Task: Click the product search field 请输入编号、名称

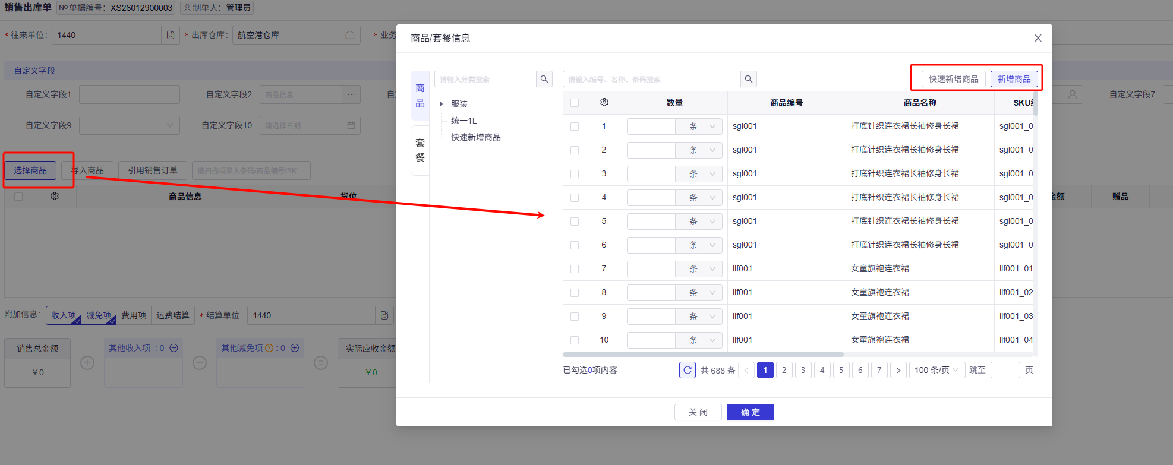Action: (652, 79)
